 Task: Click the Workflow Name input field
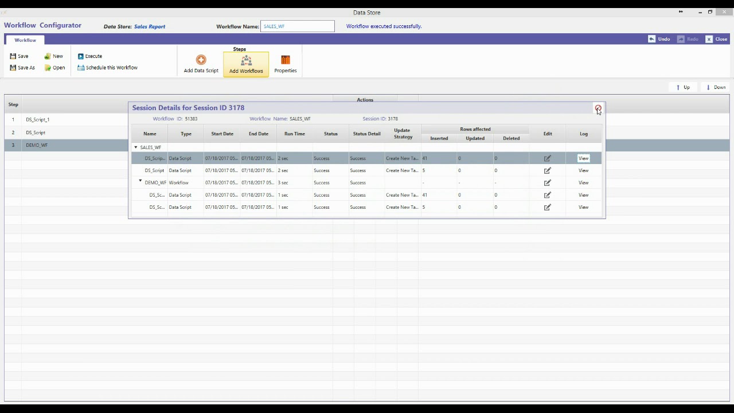pyautogui.click(x=298, y=26)
